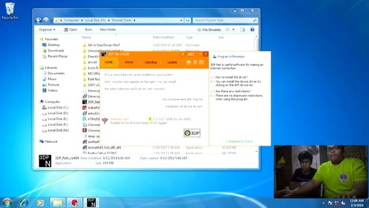Click the 3DP Net title bar app icon
The image size is (369, 208).
[104, 54]
